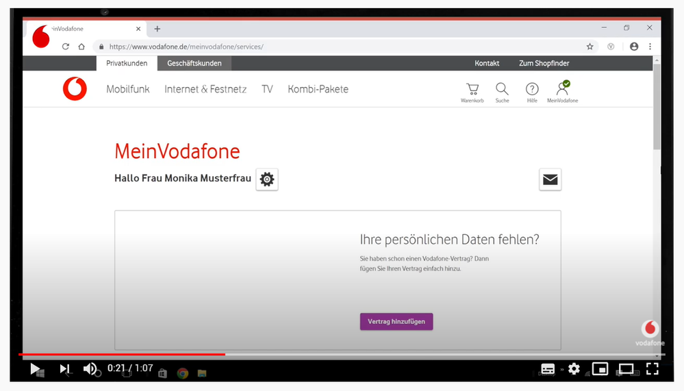Click the browser extension icon beside the star

click(x=611, y=47)
